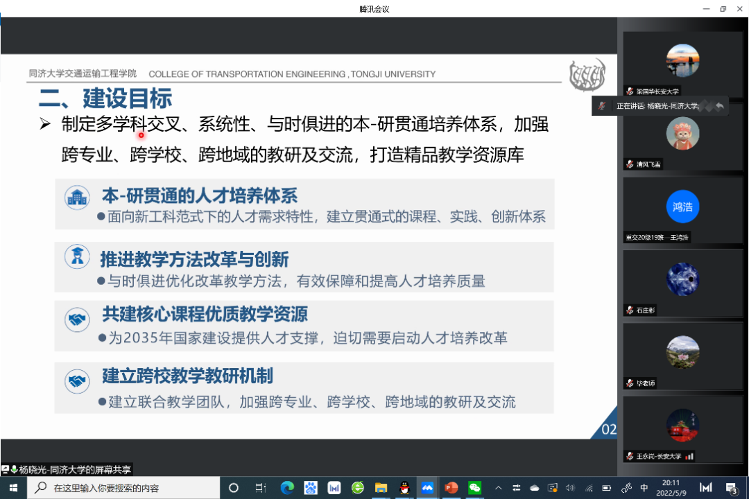Toggle the Chinese input method indicator

coord(644,488)
